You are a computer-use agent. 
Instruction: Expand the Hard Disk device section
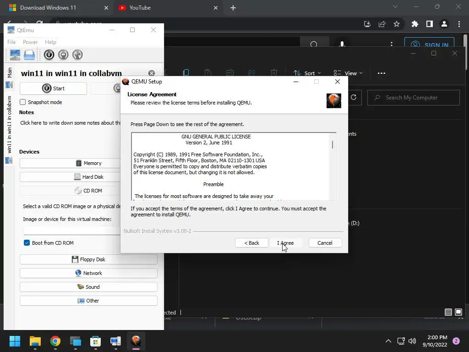88,177
